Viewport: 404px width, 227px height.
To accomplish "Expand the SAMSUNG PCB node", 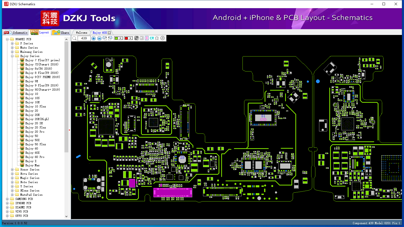I will pyautogui.click(x=7, y=199).
